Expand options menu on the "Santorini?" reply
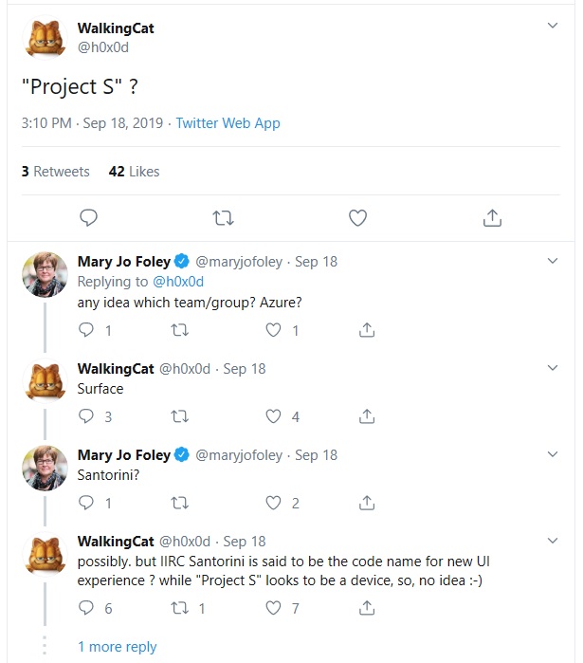 click(554, 454)
